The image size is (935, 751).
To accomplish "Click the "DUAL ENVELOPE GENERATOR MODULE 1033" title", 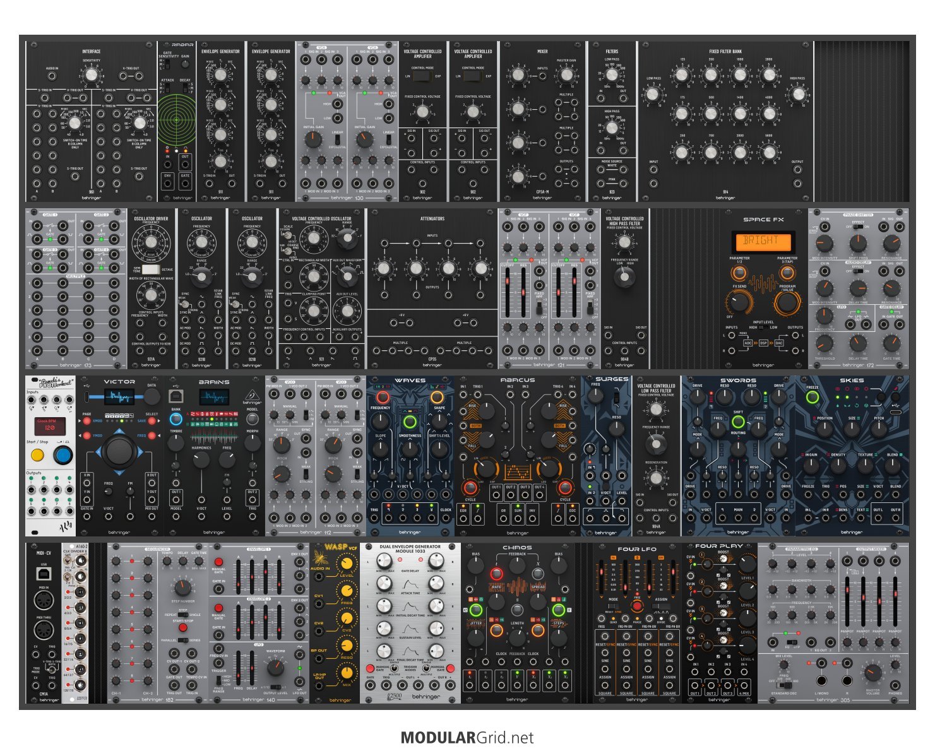I will pos(410,548).
